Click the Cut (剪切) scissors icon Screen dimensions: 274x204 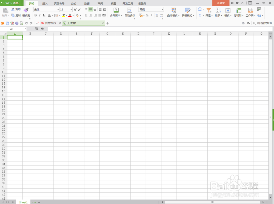point(13,9)
